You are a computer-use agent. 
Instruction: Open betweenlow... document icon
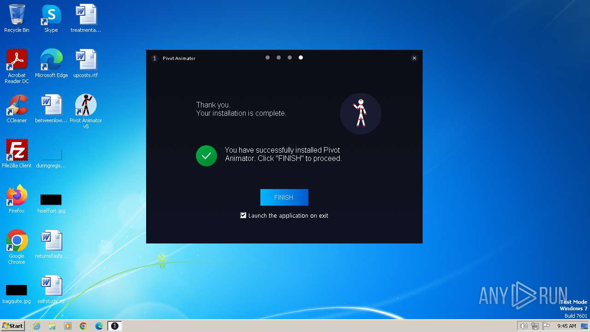coord(51,109)
